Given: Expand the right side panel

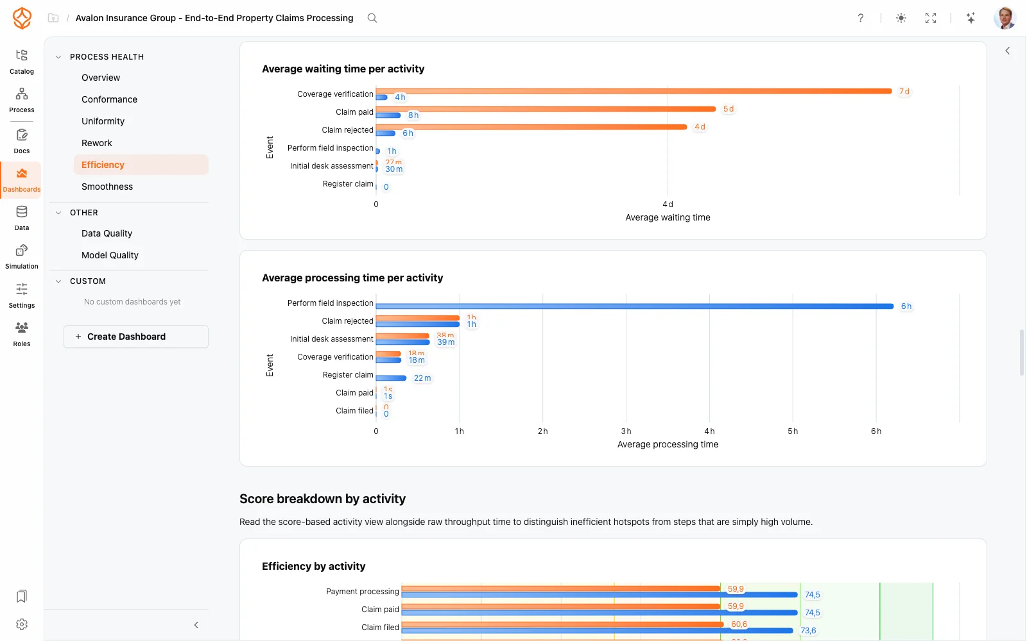Looking at the screenshot, I should pyautogui.click(x=1008, y=51).
